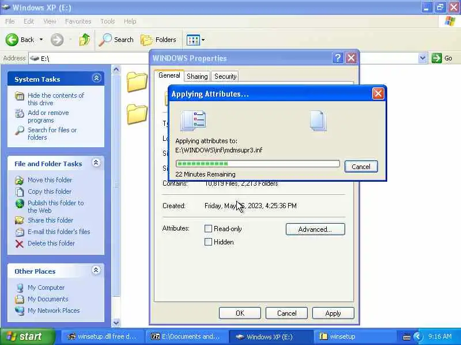Select the first folder icon in E: drive
This screenshot has width=461, height=345.
point(137,82)
